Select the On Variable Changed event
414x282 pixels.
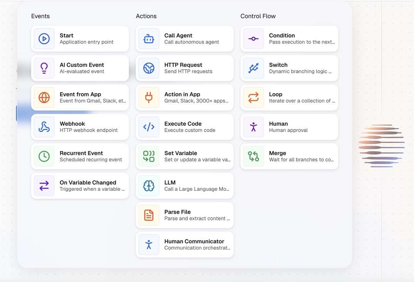point(88,186)
